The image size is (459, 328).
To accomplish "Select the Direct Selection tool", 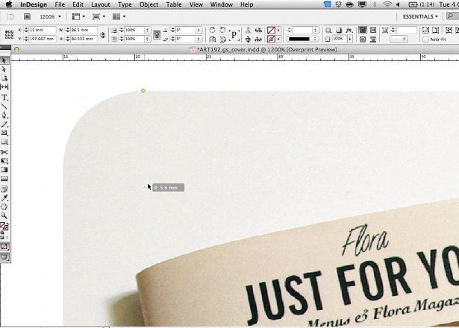I will 4,69.
